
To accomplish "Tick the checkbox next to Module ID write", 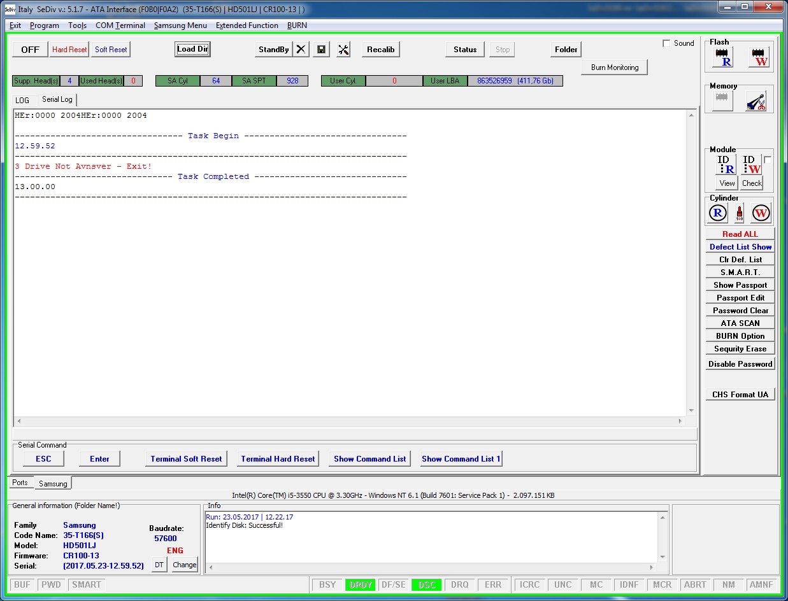I will (x=768, y=160).
